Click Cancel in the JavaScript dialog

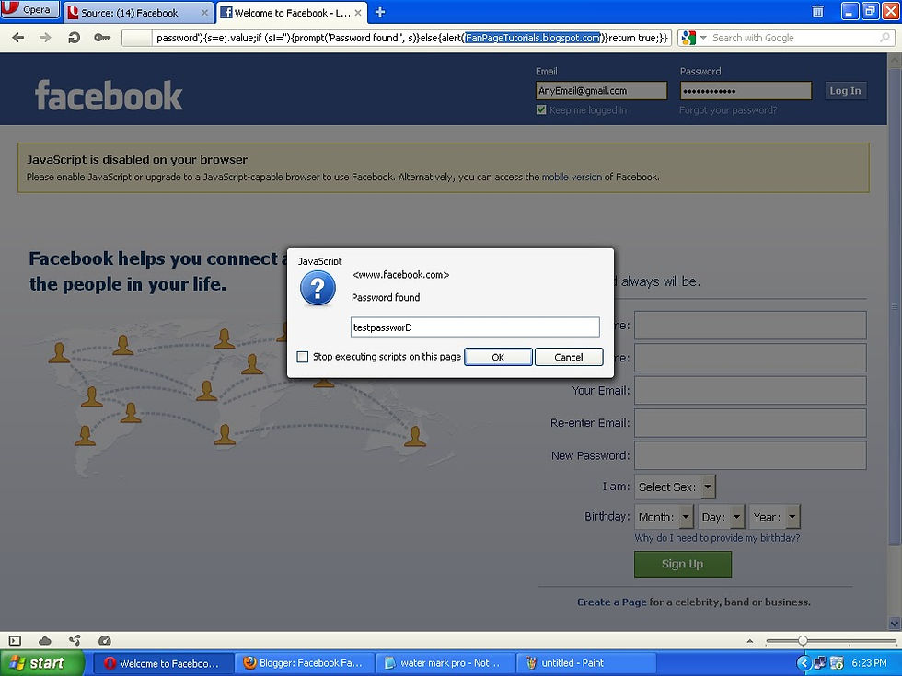coord(569,357)
